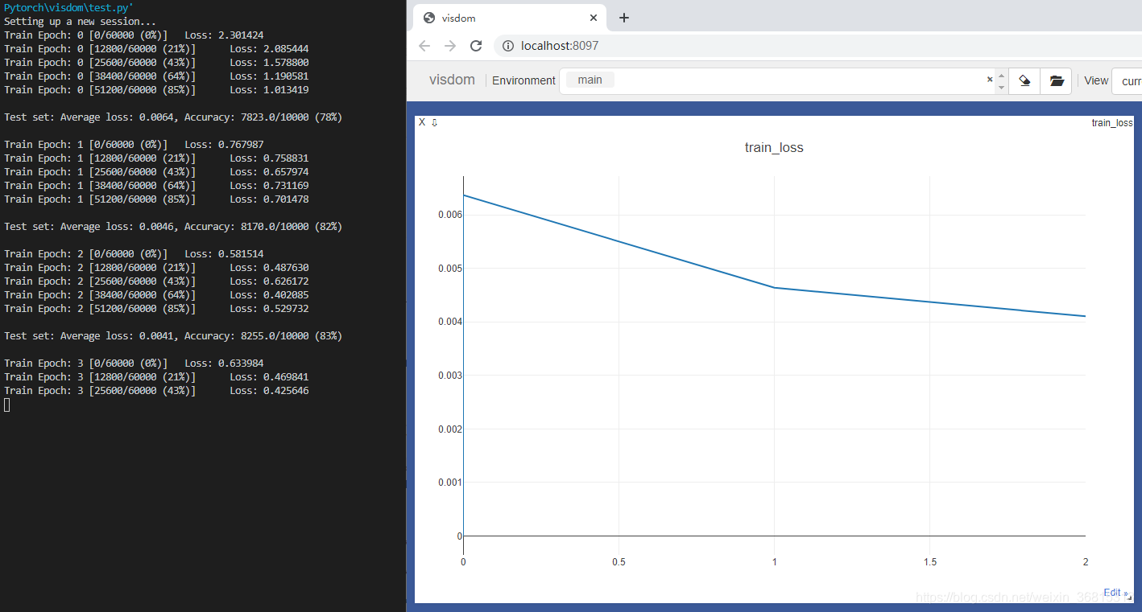Open the manage environments folder icon
The width and height of the screenshot is (1142, 612).
click(x=1057, y=80)
